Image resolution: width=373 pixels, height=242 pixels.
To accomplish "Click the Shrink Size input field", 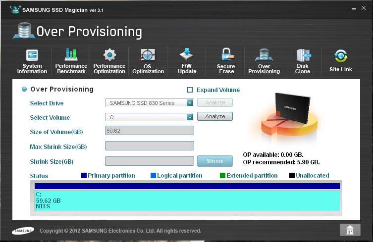I will pos(150,161).
